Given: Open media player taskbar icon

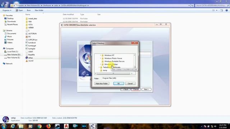Looking at the screenshot, I should pos(30,126).
